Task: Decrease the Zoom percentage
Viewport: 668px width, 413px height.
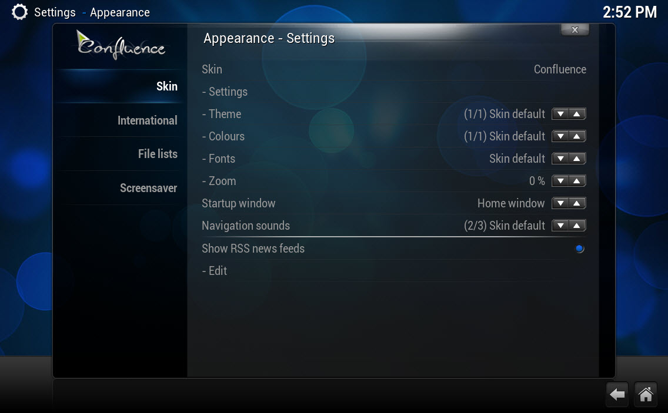Action: click(x=560, y=181)
